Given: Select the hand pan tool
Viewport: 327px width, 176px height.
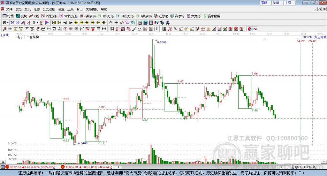Looking at the screenshot, I should tap(110, 23).
